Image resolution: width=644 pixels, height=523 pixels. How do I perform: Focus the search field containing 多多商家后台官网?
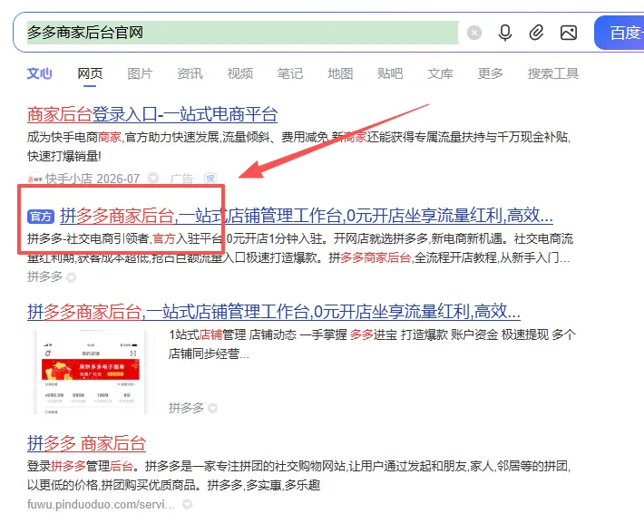242,33
